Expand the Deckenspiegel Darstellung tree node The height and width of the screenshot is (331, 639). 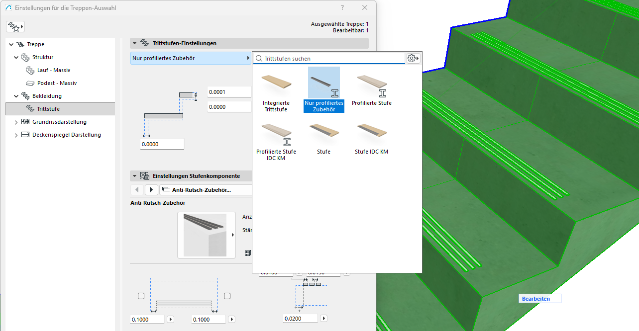point(16,135)
